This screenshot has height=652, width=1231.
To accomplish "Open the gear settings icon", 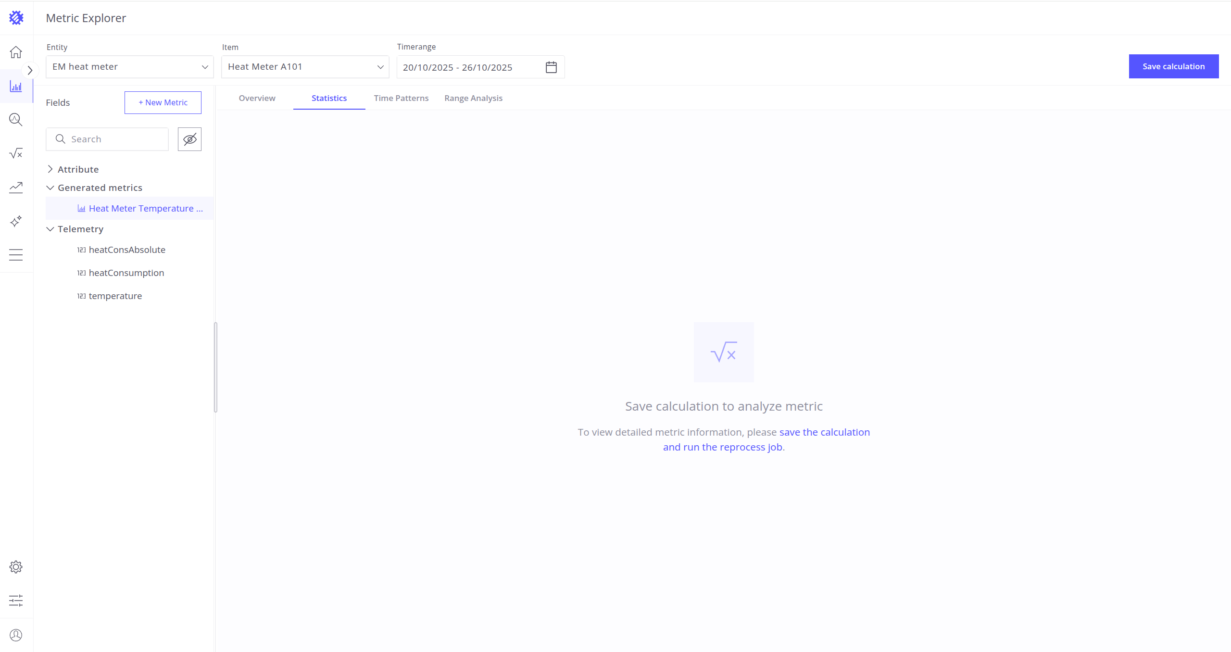I will (x=16, y=567).
